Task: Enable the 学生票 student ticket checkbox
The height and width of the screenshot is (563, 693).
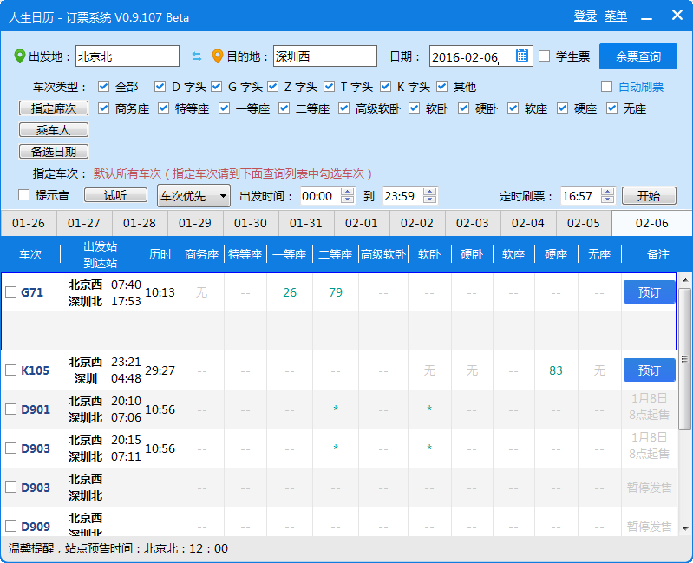Action: pyautogui.click(x=545, y=56)
